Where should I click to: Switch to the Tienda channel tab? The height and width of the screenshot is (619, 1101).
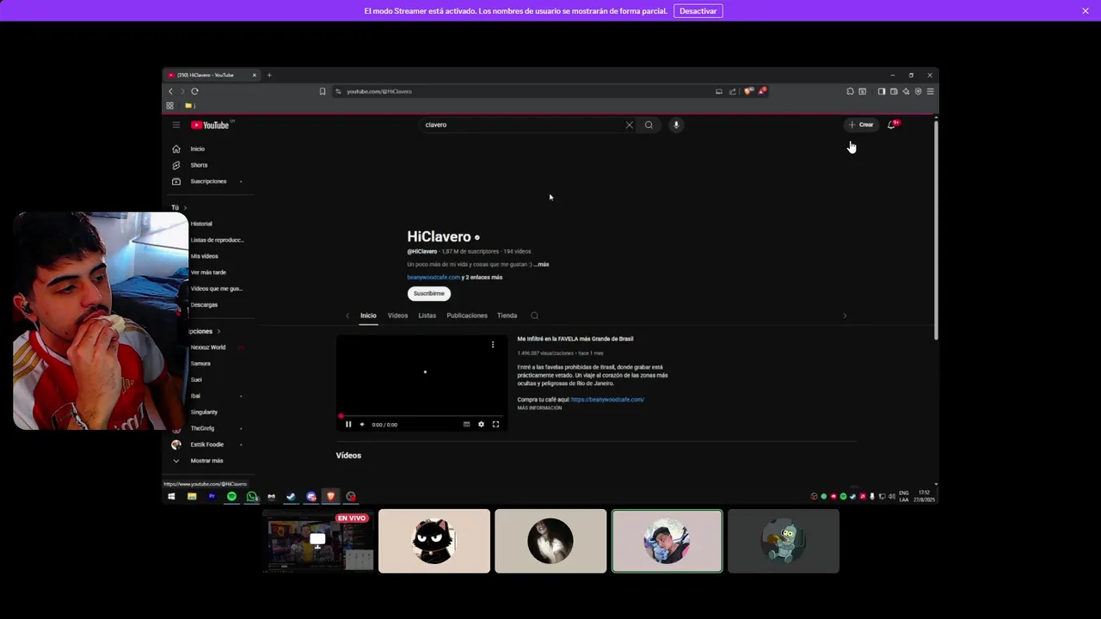click(x=507, y=316)
